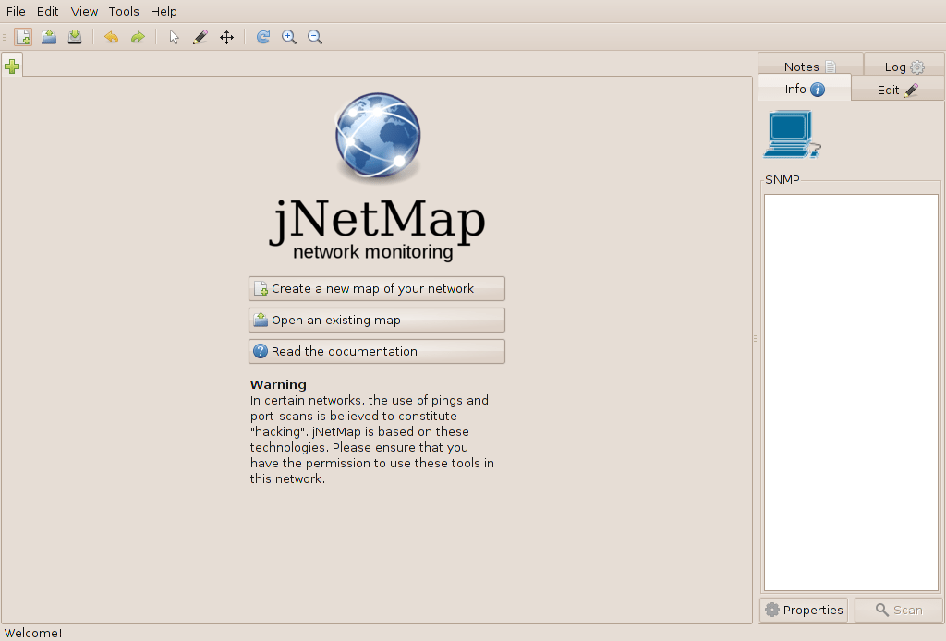
Task: Zoom out using the magnifier icon
Action: pos(315,37)
